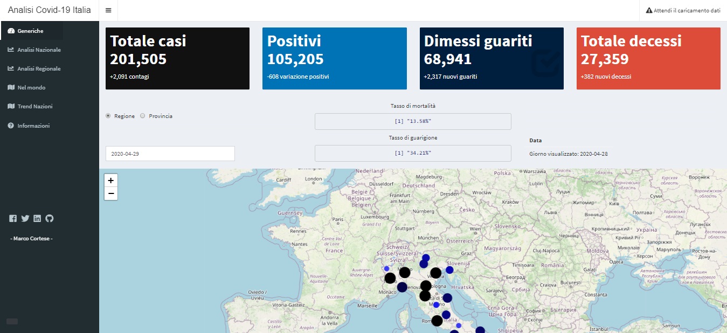Open Trend Nazioni in the sidebar
727x333 pixels.
34,106
